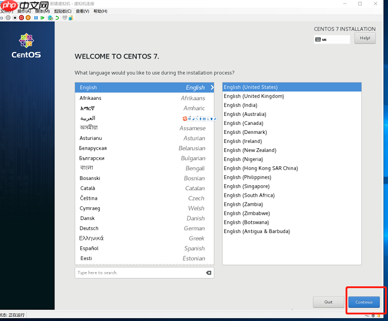Click the us keyboard layout indicator

[x=332, y=39]
